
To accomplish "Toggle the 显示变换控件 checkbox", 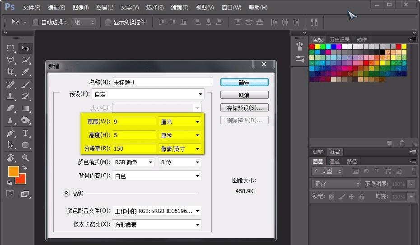I will point(108,22).
